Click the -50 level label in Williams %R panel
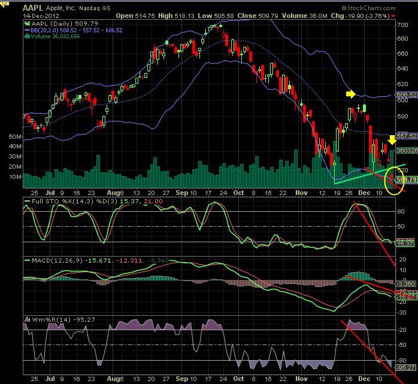This screenshot has height=384, width=418. pos(401,345)
